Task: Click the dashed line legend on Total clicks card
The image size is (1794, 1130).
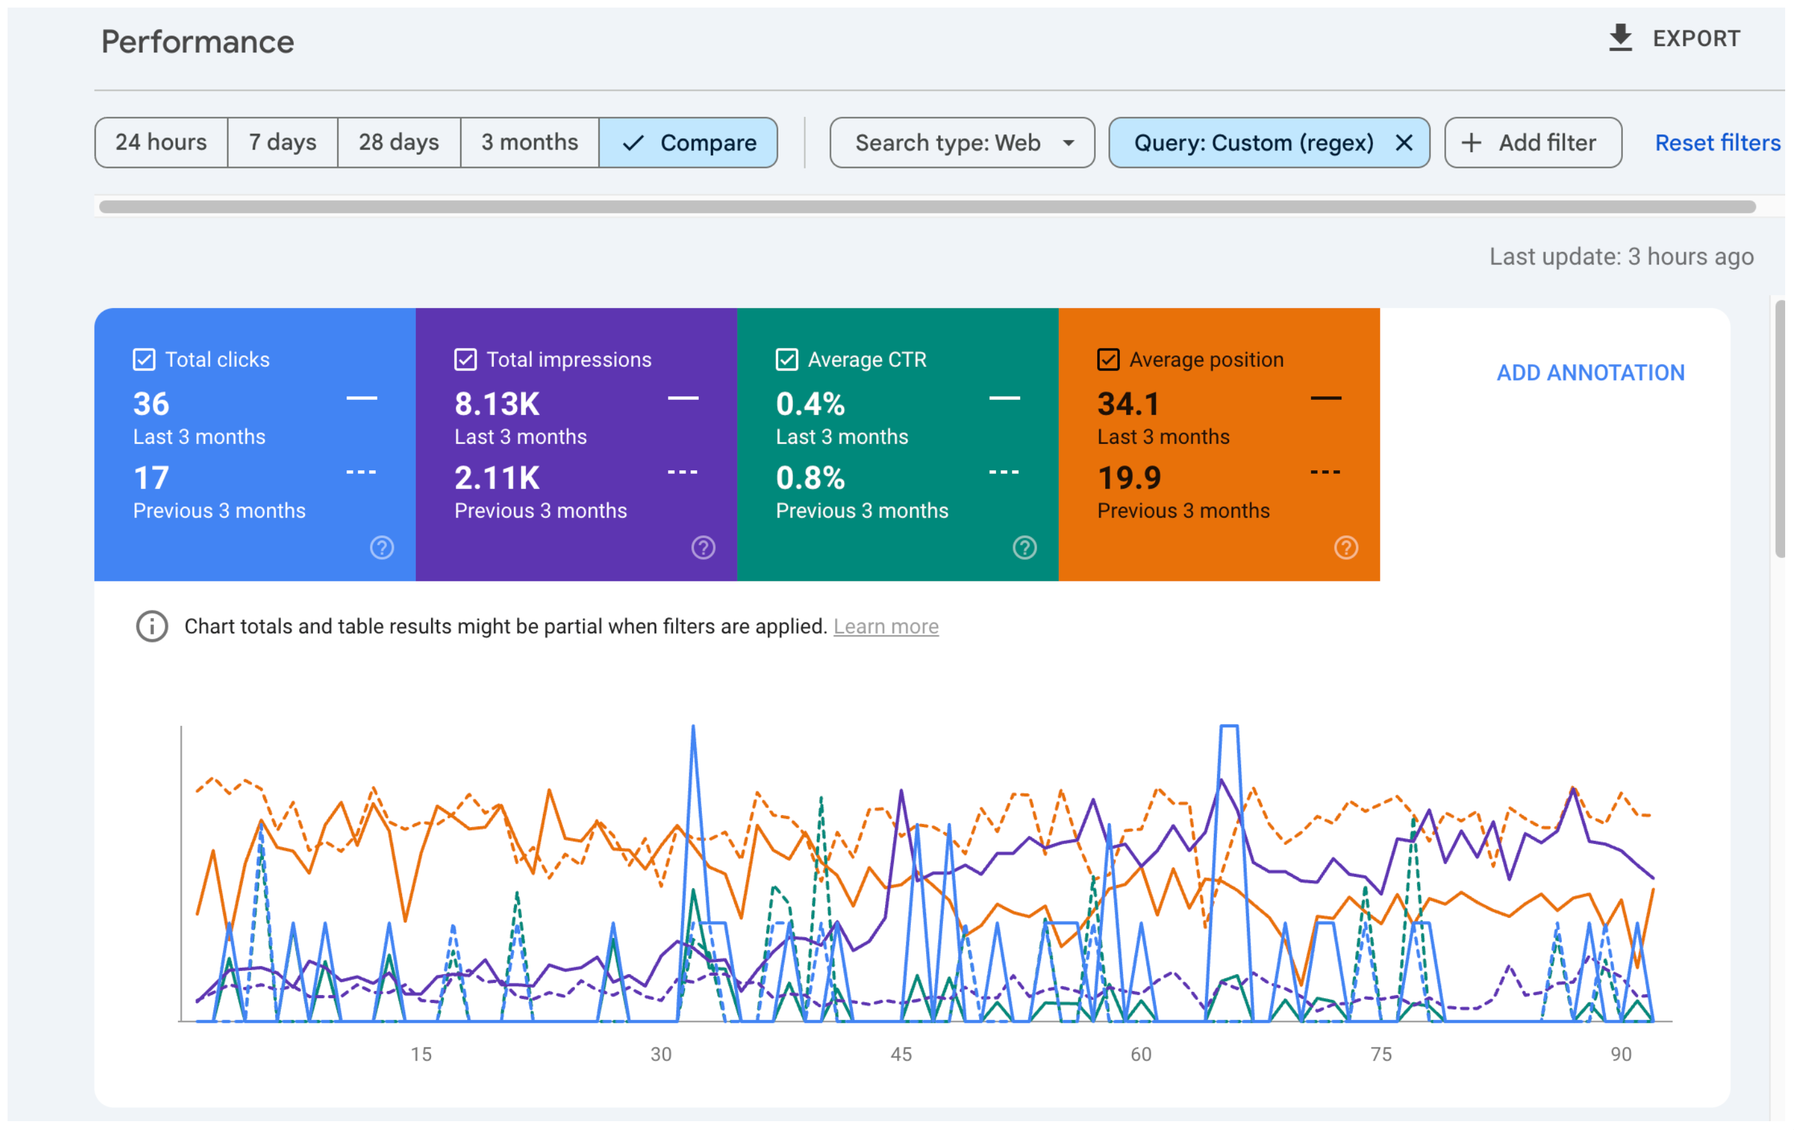Action: [361, 472]
